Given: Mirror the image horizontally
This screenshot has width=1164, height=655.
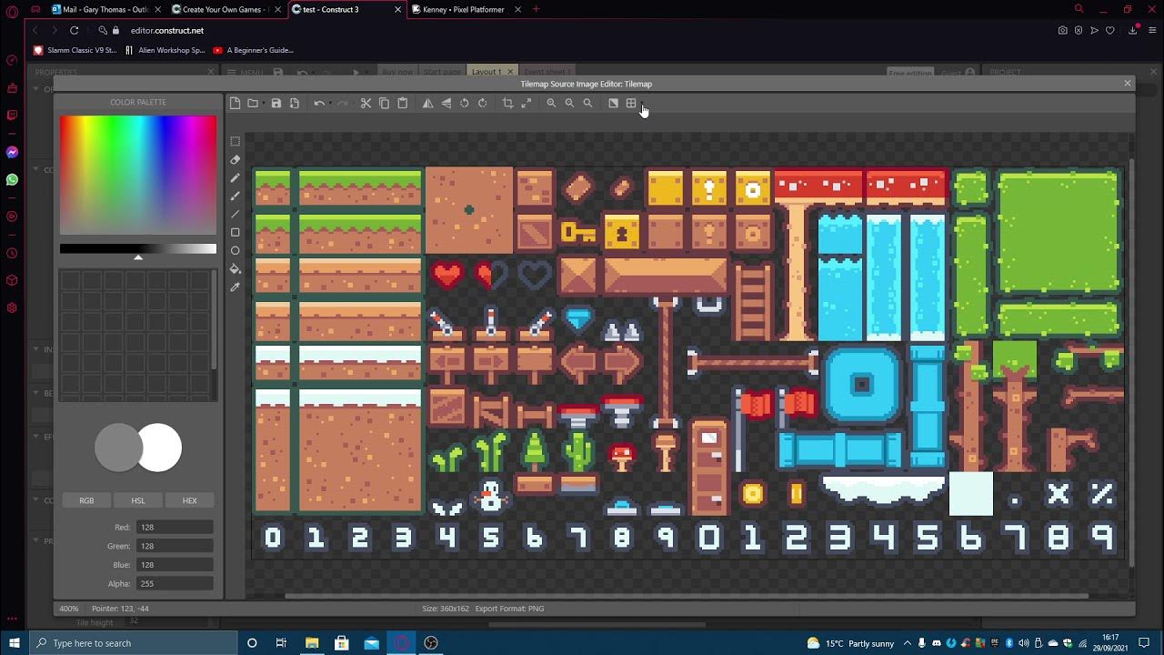Looking at the screenshot, I should pyautogui.click(x=427, y=104).
